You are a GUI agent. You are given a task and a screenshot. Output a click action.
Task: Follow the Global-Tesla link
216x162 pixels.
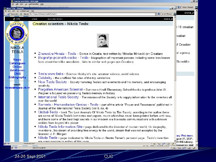pyautogui.click(x=48, y=112)
